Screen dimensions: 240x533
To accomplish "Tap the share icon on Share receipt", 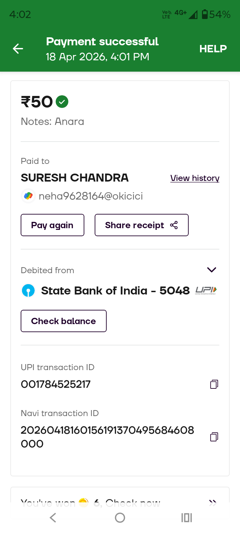I will tap(174, 225).
